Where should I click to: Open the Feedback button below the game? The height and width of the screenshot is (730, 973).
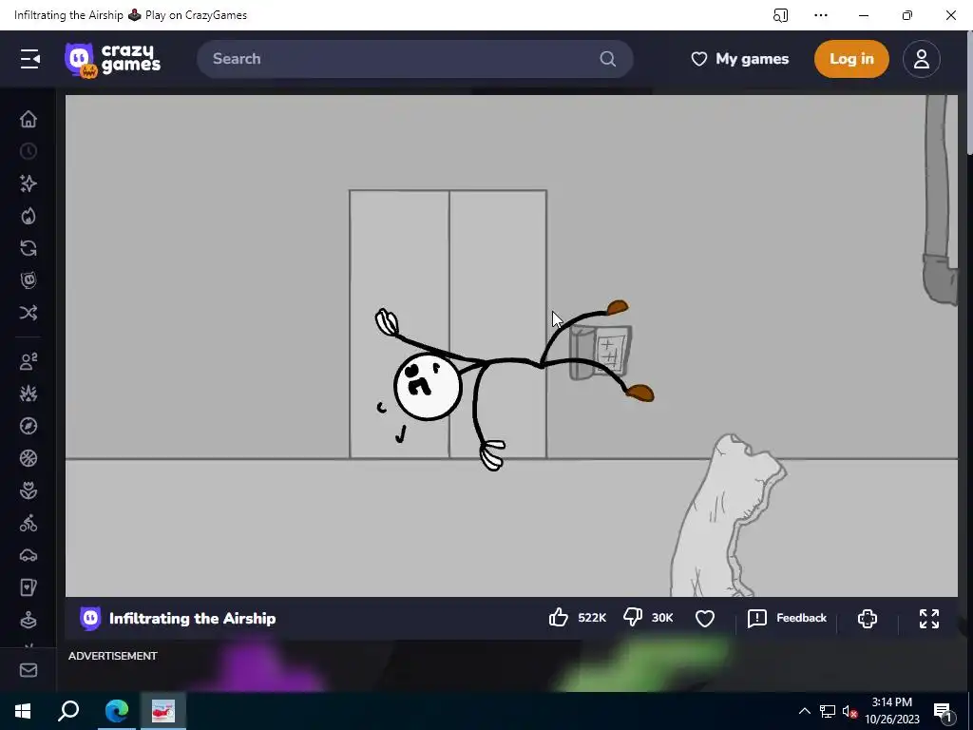788,618
